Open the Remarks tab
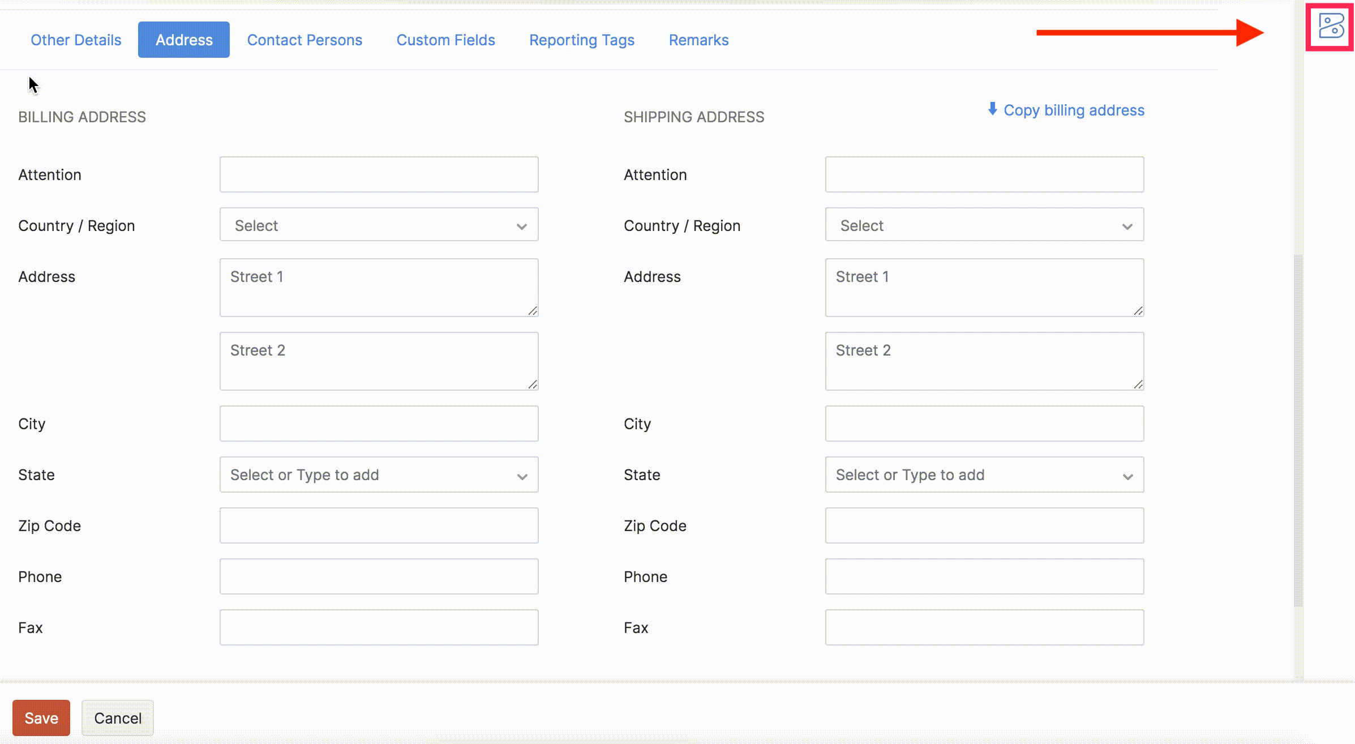Image resolution: width=1355 pixels, height=744 pixels. [x=698, y=40]
